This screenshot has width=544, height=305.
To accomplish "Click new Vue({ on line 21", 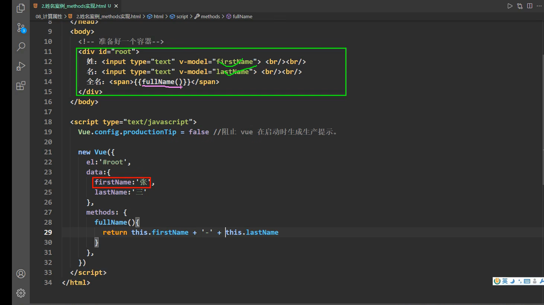I will pyautogui.click(x=96, y=152).
